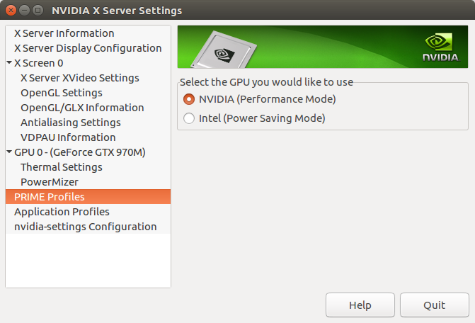This screenshot has width=475, height=323.
Task: Collapse the X Screen 0 tree node
Action: [9, 63]
